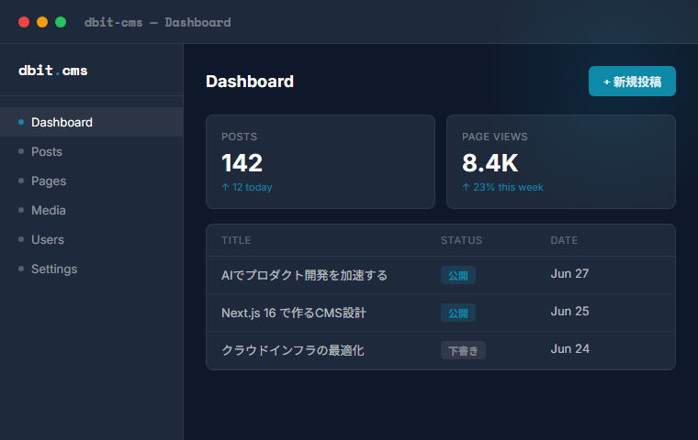Click the red close window button
The width and height of the screenshot is (698, 440).
point(24,22)
